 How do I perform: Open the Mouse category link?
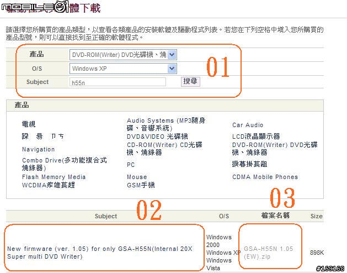coord(137,177)
